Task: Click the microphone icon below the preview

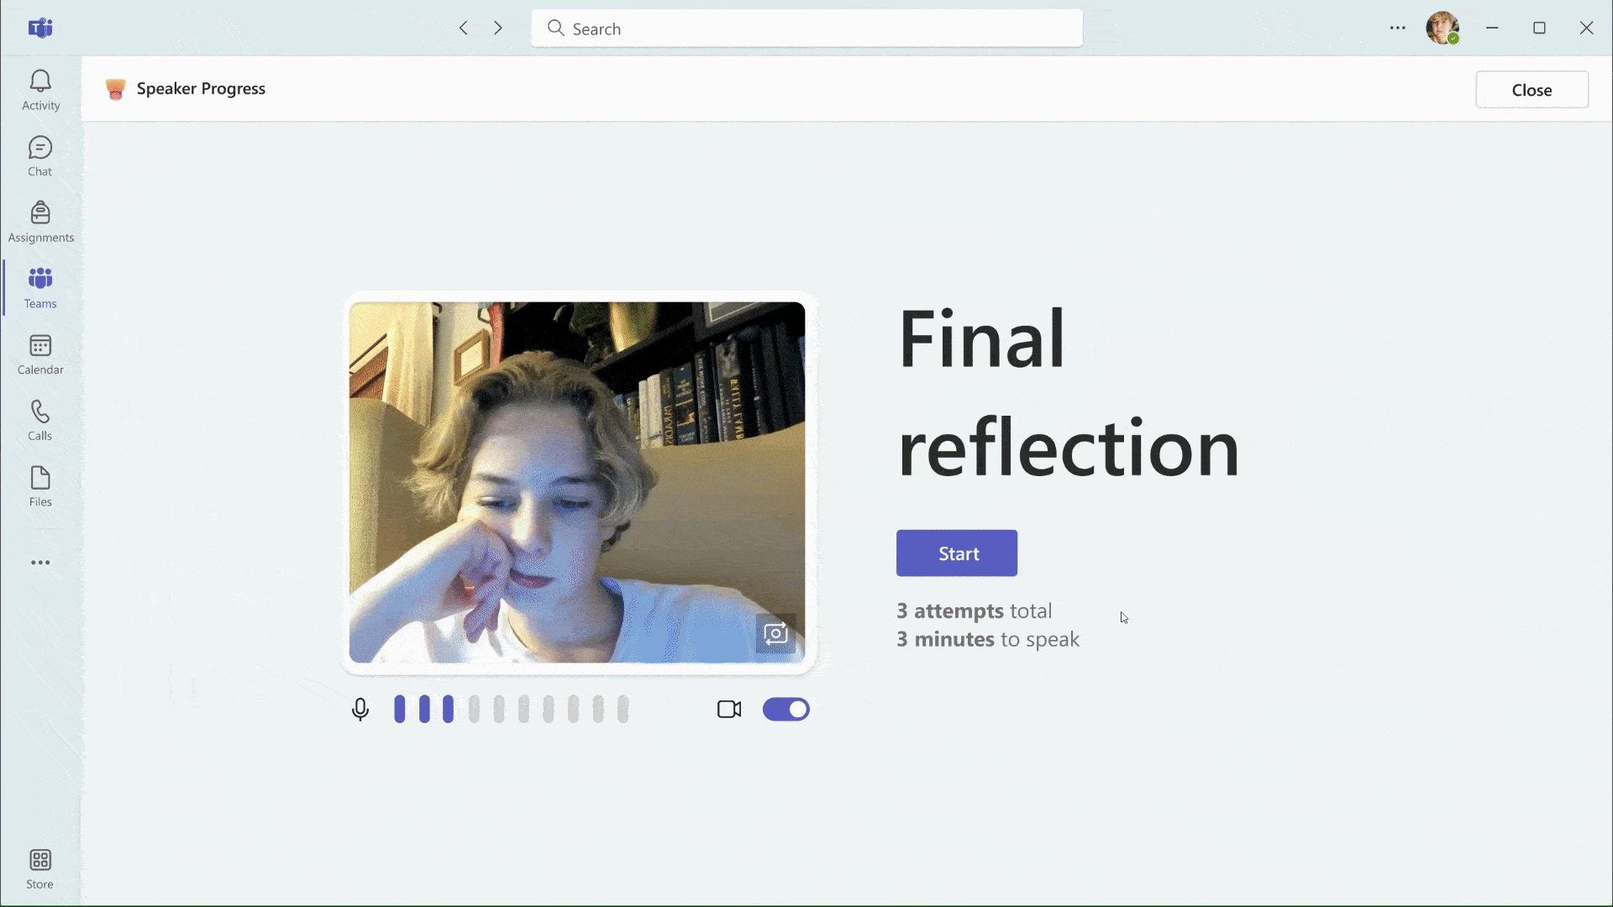Action: point(360,710)
